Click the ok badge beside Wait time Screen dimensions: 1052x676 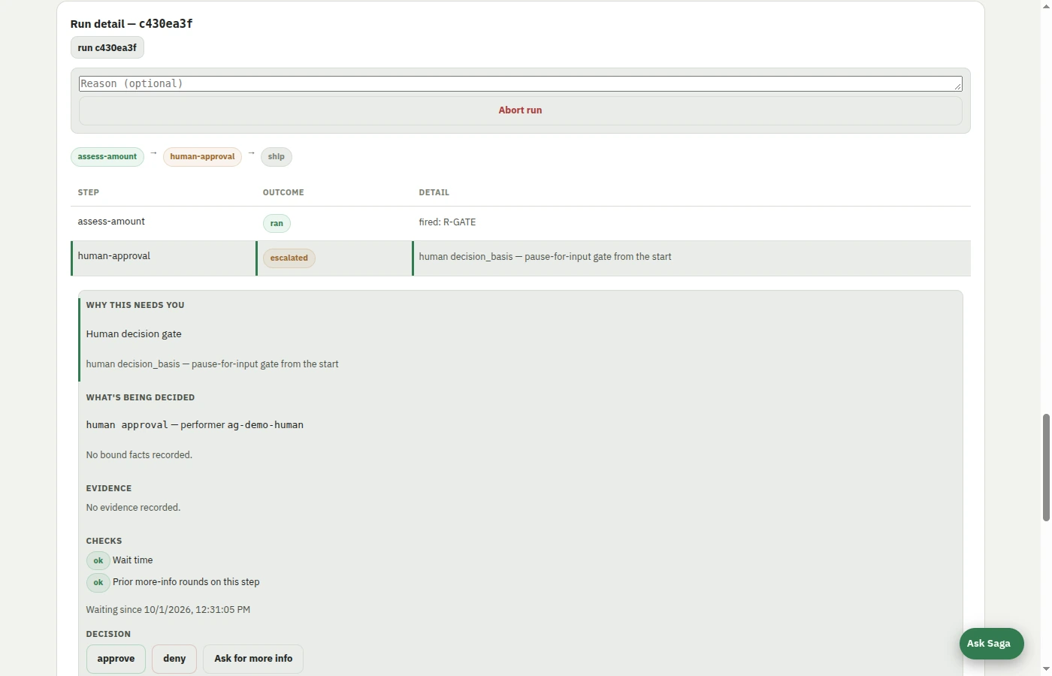98,560
